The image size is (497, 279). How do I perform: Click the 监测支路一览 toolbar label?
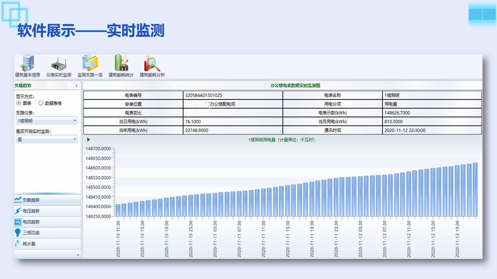[90, 75]
